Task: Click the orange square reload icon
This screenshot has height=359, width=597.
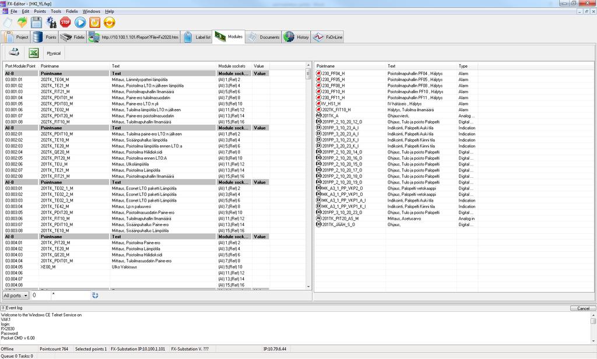Action: point(95,23)
